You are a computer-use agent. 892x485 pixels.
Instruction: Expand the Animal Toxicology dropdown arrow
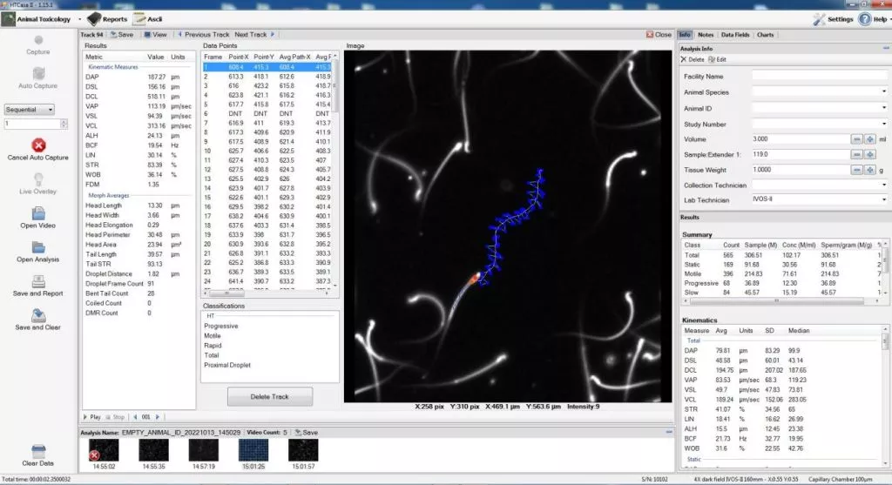pos(79,19)
